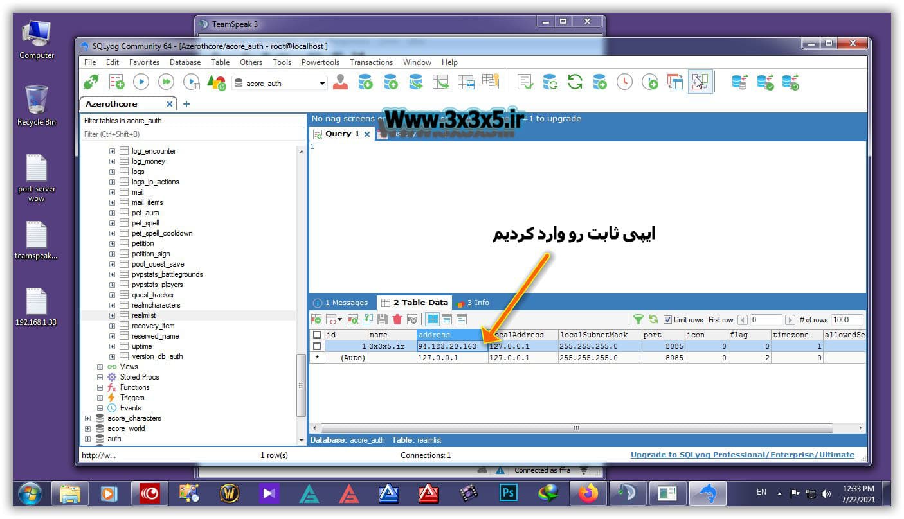Select the 94.183.20.163 address cell
This screenshot has height=519, width=904.
tap(452, 346)
